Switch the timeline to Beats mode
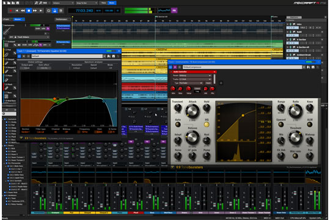Screen dimensions: 330x220 coord(112,3)
